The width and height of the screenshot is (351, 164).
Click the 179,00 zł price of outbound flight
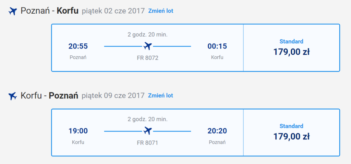(x=291, y=52)
